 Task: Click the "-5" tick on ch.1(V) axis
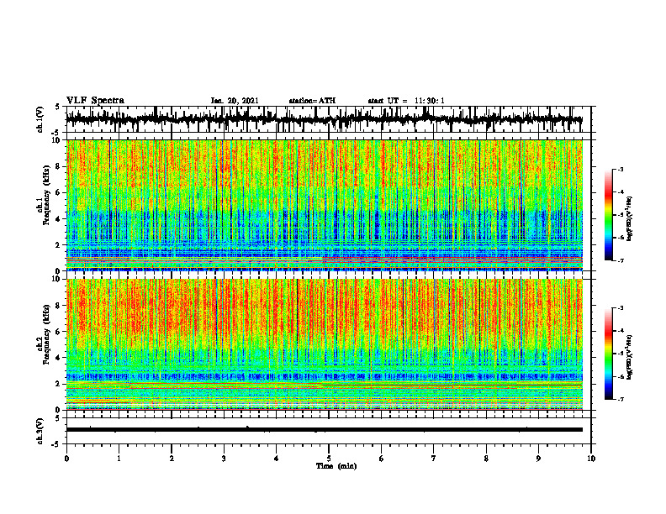click(56, 133)
